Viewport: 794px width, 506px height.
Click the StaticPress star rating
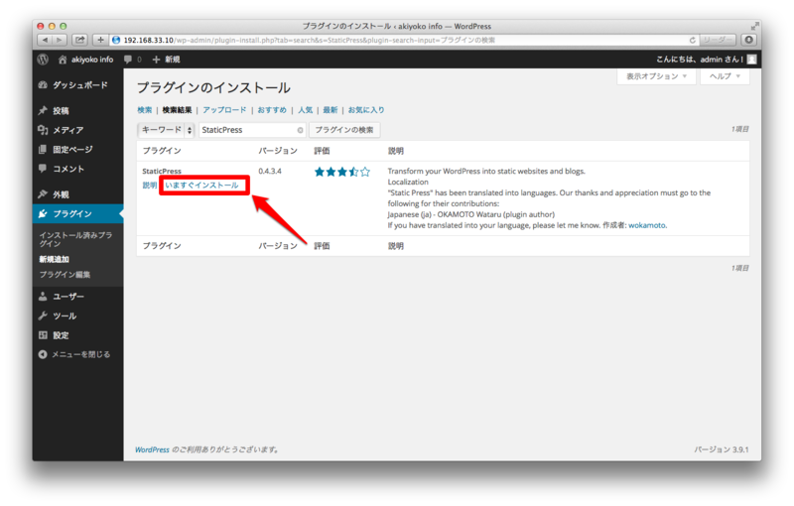coord(342,172)
